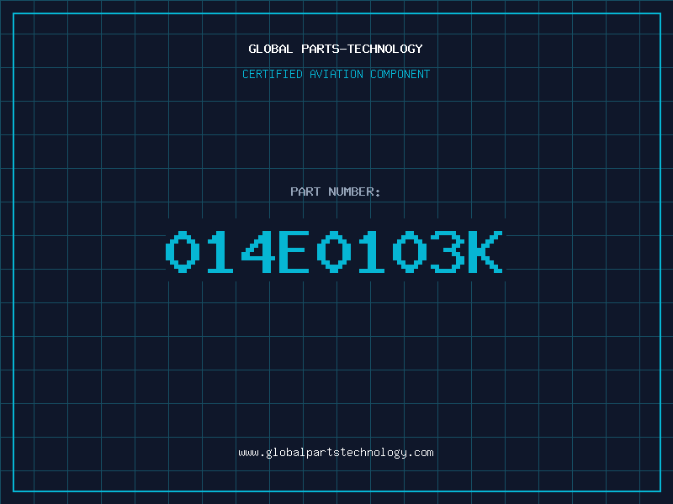The image size is (673, 504).
Task: Click the PART NUMBER: label
Action: [336, 192]
